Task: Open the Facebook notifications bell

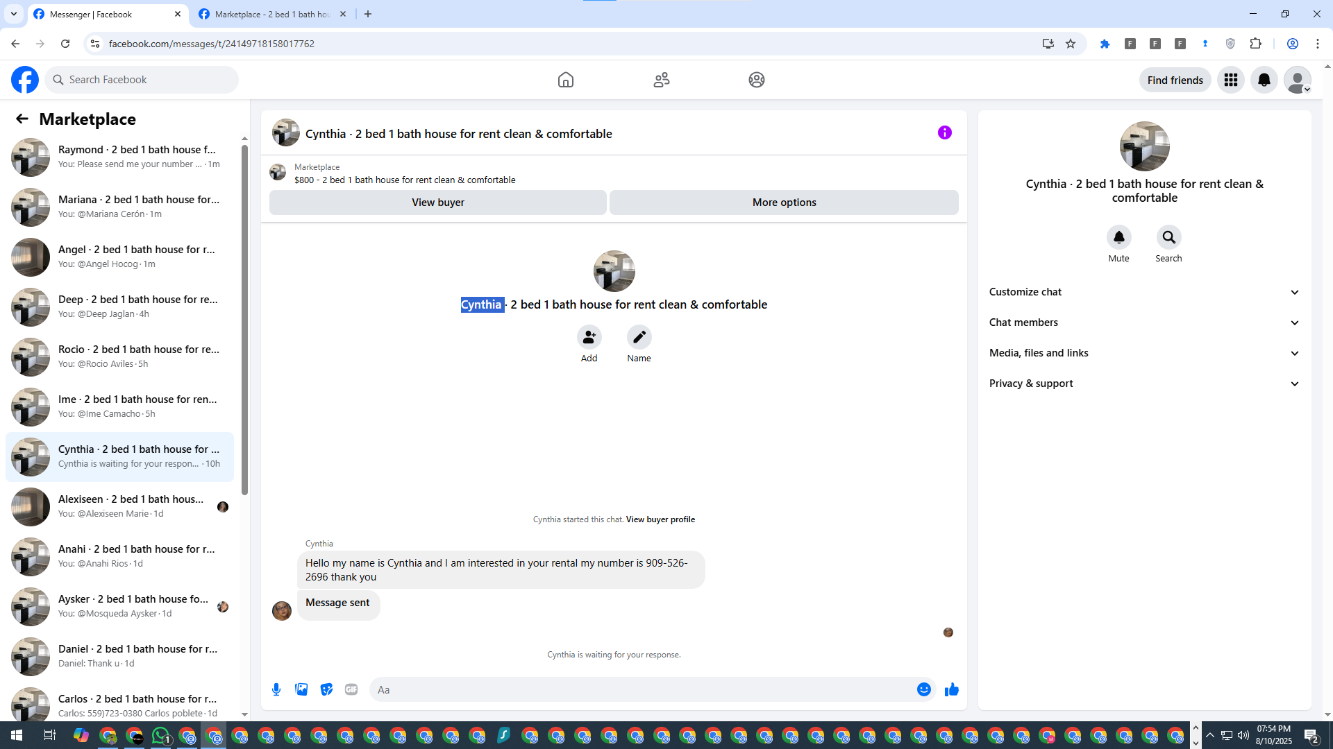Action: (1264, 80)
